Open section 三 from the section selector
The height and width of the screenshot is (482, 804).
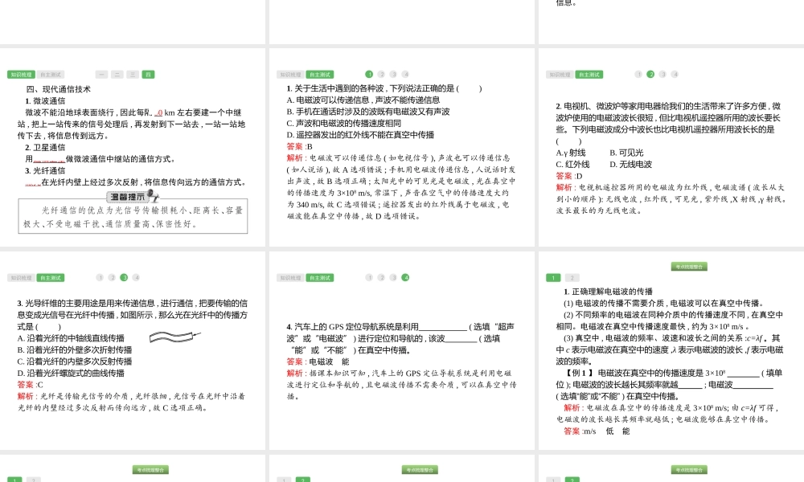pyautogui.click(x=132, y=74)
